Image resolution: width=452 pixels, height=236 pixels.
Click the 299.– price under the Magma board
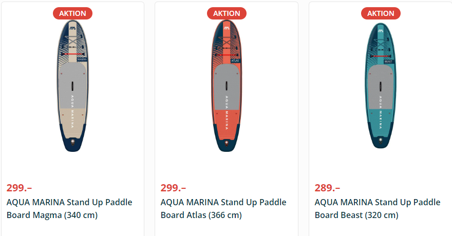[19, 188]
